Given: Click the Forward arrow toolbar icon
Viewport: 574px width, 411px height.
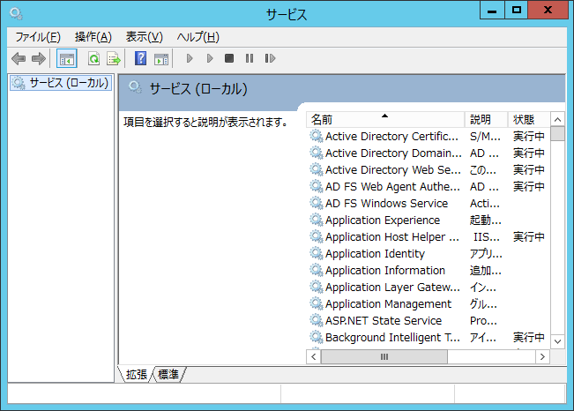Looking at the screenshot, I should 39,58.
